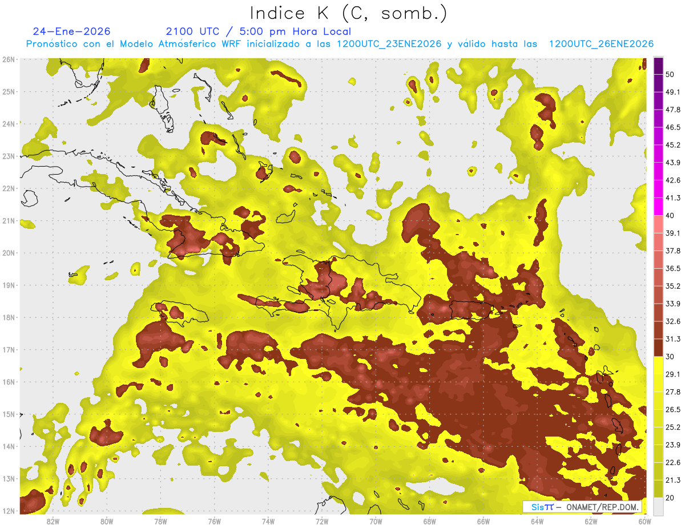Viewport: 685px width, 529px height.
Task: Click the color bar value '33.9'
Action: (x=672, y=304)
